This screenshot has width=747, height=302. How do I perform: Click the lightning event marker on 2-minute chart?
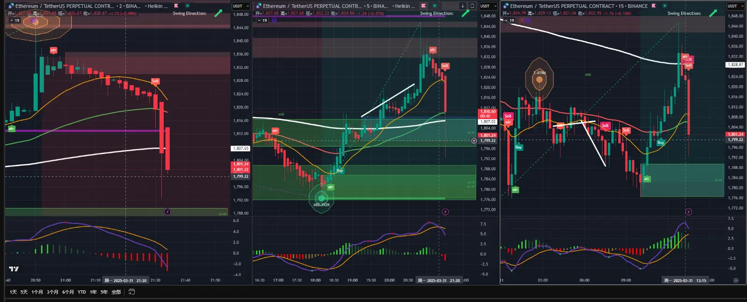coord(167,212)
